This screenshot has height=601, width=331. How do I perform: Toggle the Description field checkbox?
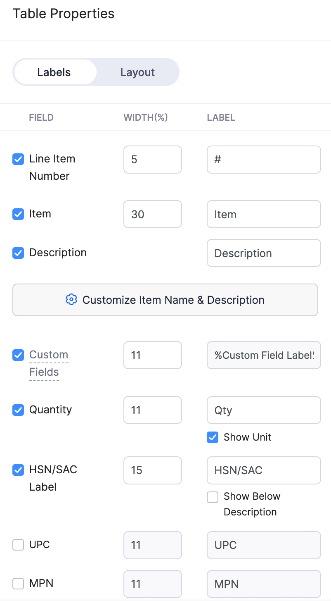[18, 253]
